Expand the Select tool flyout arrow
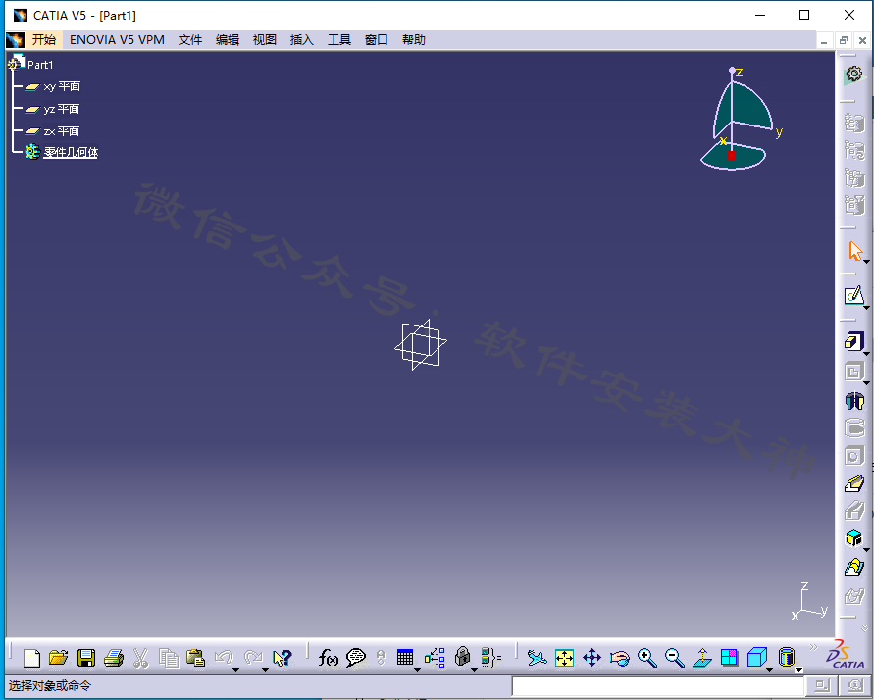 (866, 262)
